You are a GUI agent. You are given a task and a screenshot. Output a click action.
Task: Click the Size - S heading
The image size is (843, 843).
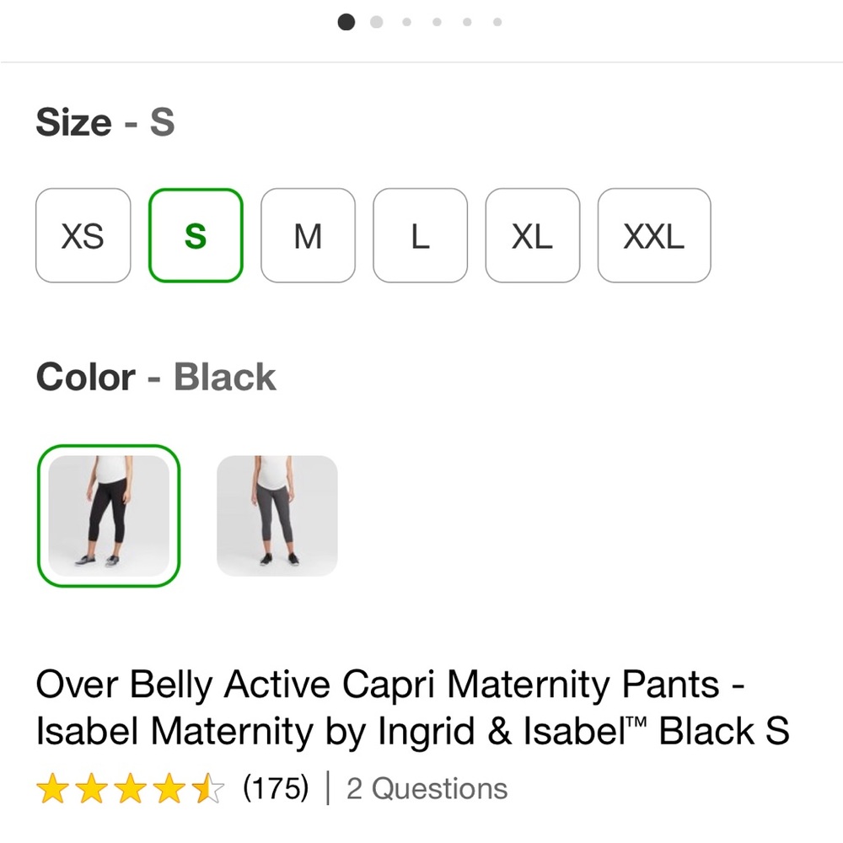point(105,121)
